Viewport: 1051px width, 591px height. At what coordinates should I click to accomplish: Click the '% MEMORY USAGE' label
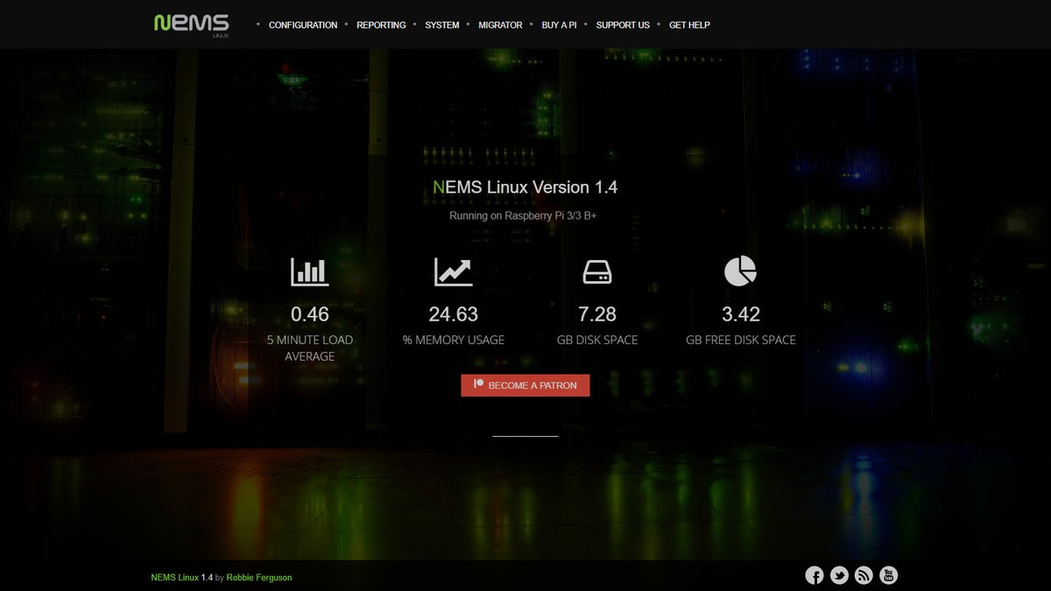point(454,340)
